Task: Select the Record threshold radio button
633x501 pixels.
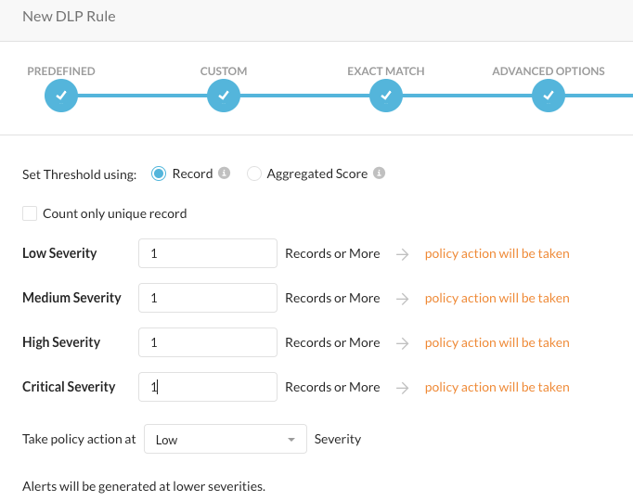Action: 159,173
